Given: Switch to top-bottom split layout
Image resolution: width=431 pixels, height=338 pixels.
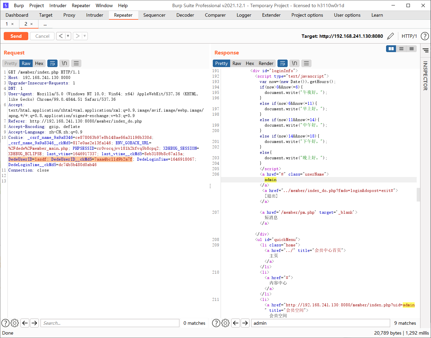Looking at the screenshot, I should [401, 49].
